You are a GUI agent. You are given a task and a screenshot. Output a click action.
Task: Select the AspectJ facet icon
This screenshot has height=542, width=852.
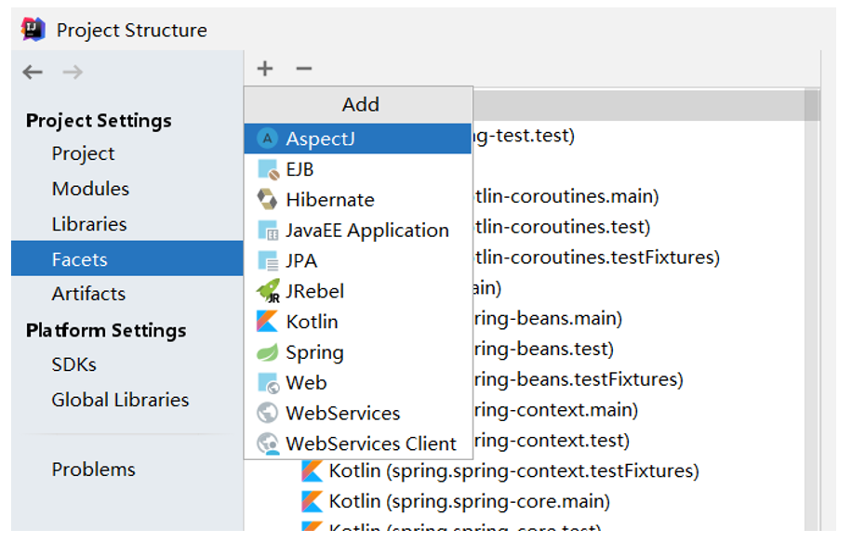click(268, 139)
